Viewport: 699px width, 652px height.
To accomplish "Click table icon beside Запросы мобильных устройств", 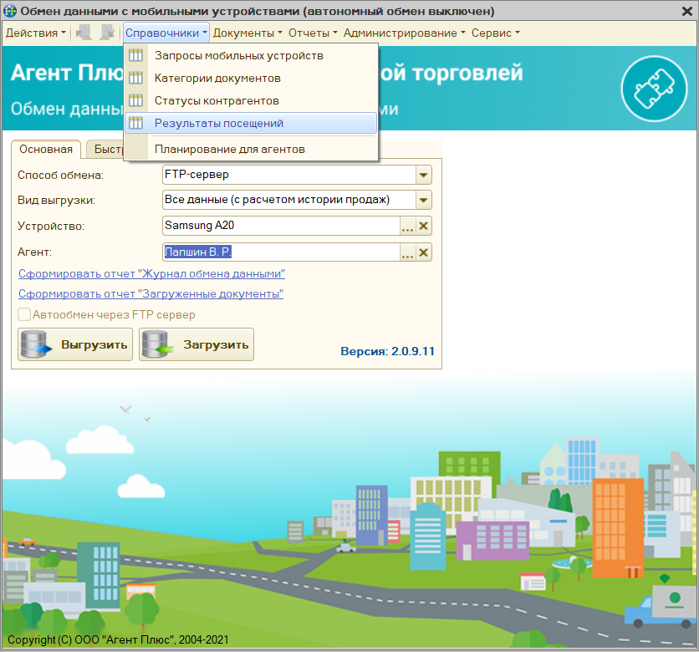I will [135, 56].
